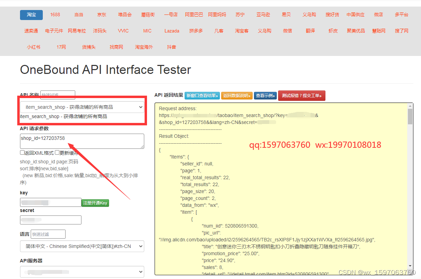Open the 淘宝客 tab
Viewport: 421px width, 279px height.
pos(242,31)
